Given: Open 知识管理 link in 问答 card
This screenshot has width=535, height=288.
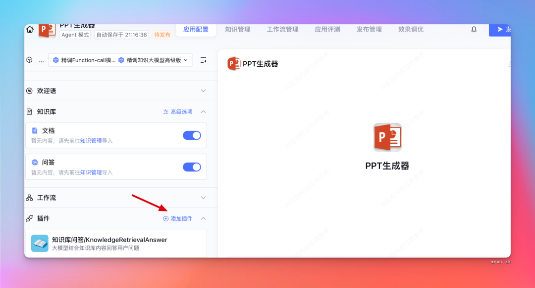Looking at the screenshot, I should [x=91, y=172].
